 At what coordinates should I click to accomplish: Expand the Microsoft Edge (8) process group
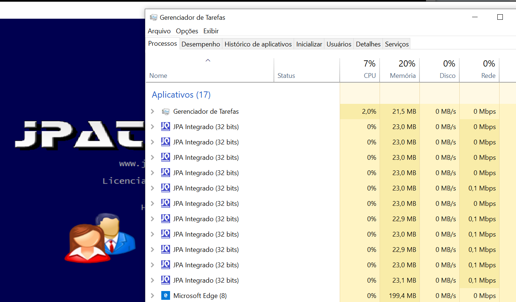coord(152,296)
